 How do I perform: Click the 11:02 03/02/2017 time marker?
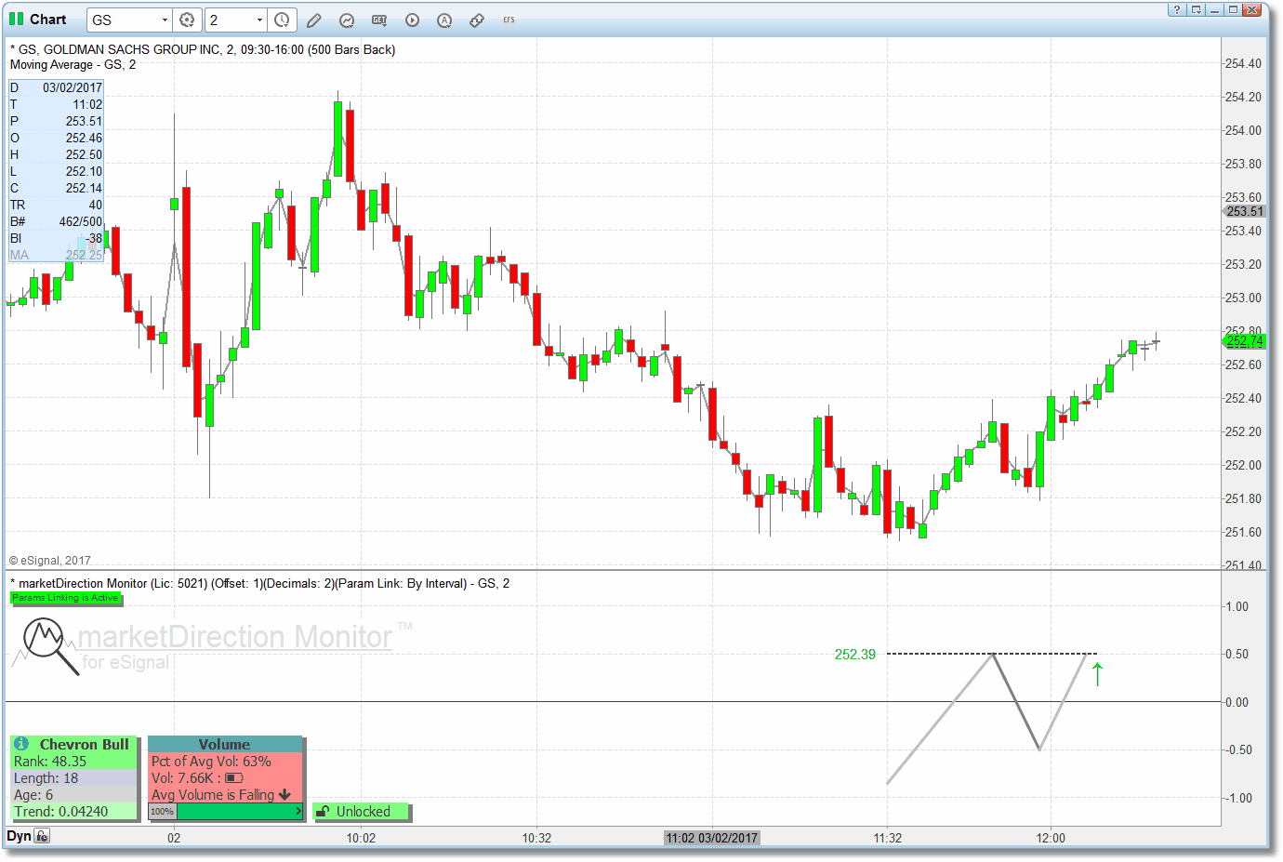pos(712,838)
